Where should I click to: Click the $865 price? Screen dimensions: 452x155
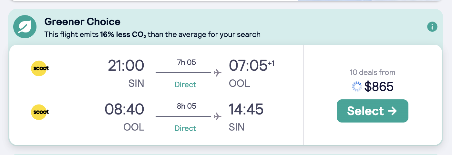tap(379, 87)
